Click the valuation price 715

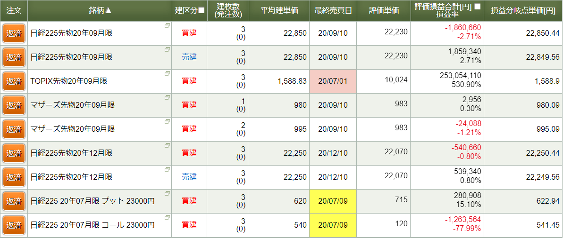(402, 199)
